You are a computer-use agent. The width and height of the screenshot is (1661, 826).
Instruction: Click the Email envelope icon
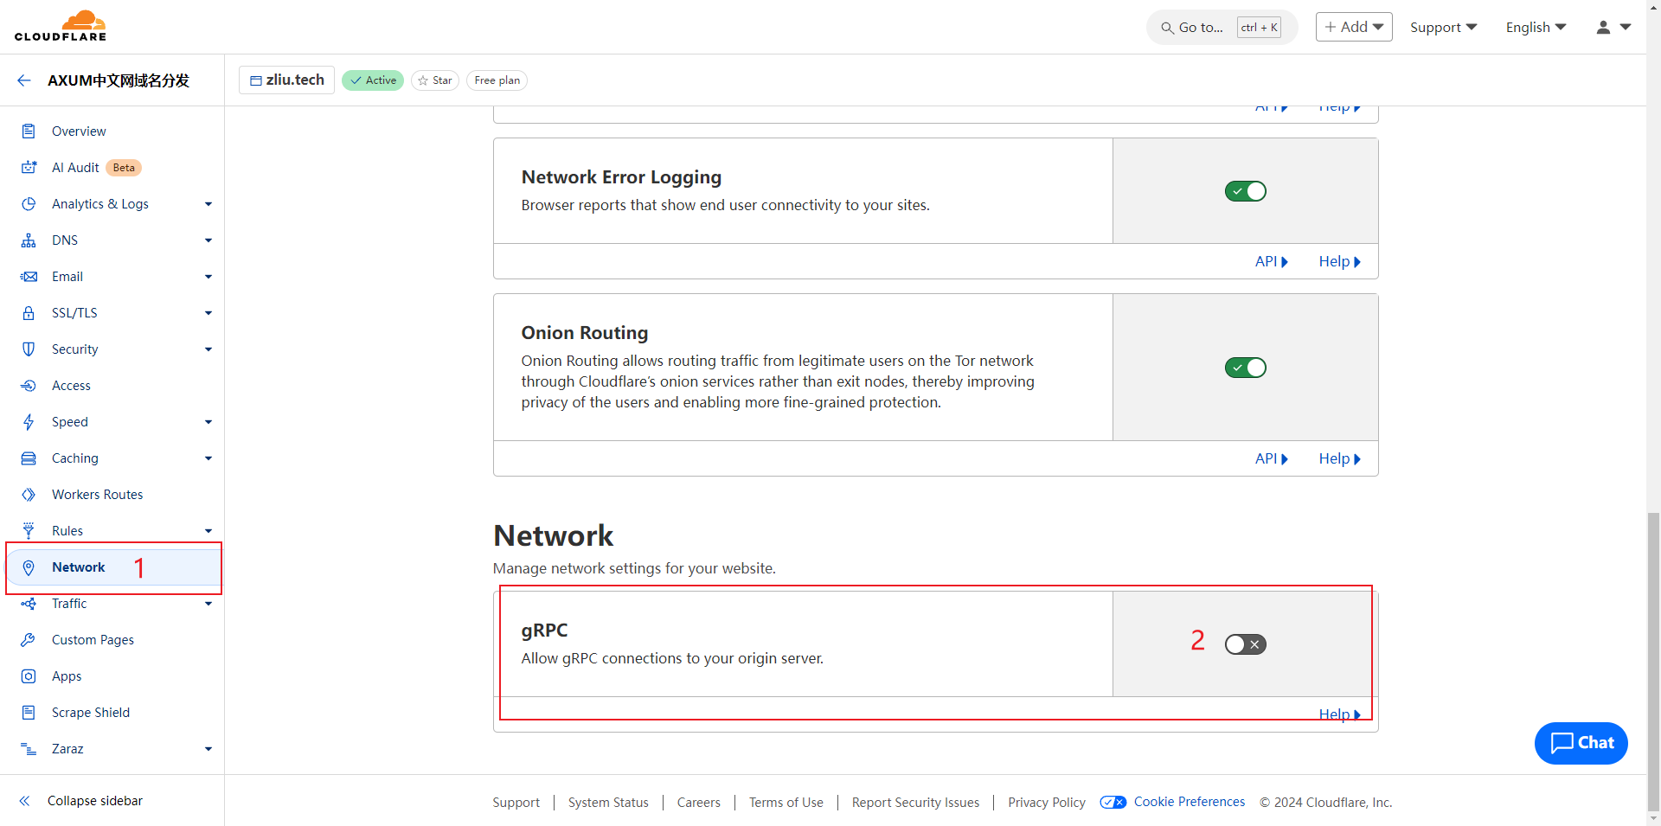pyautogui.click(x=29, y=277)
